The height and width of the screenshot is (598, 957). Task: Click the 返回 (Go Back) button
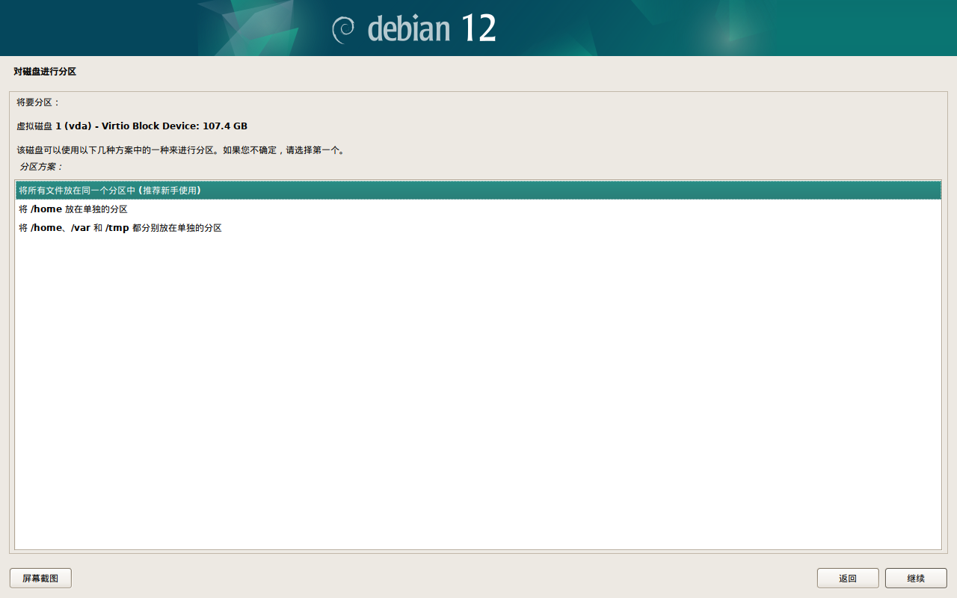coord(848,579)
